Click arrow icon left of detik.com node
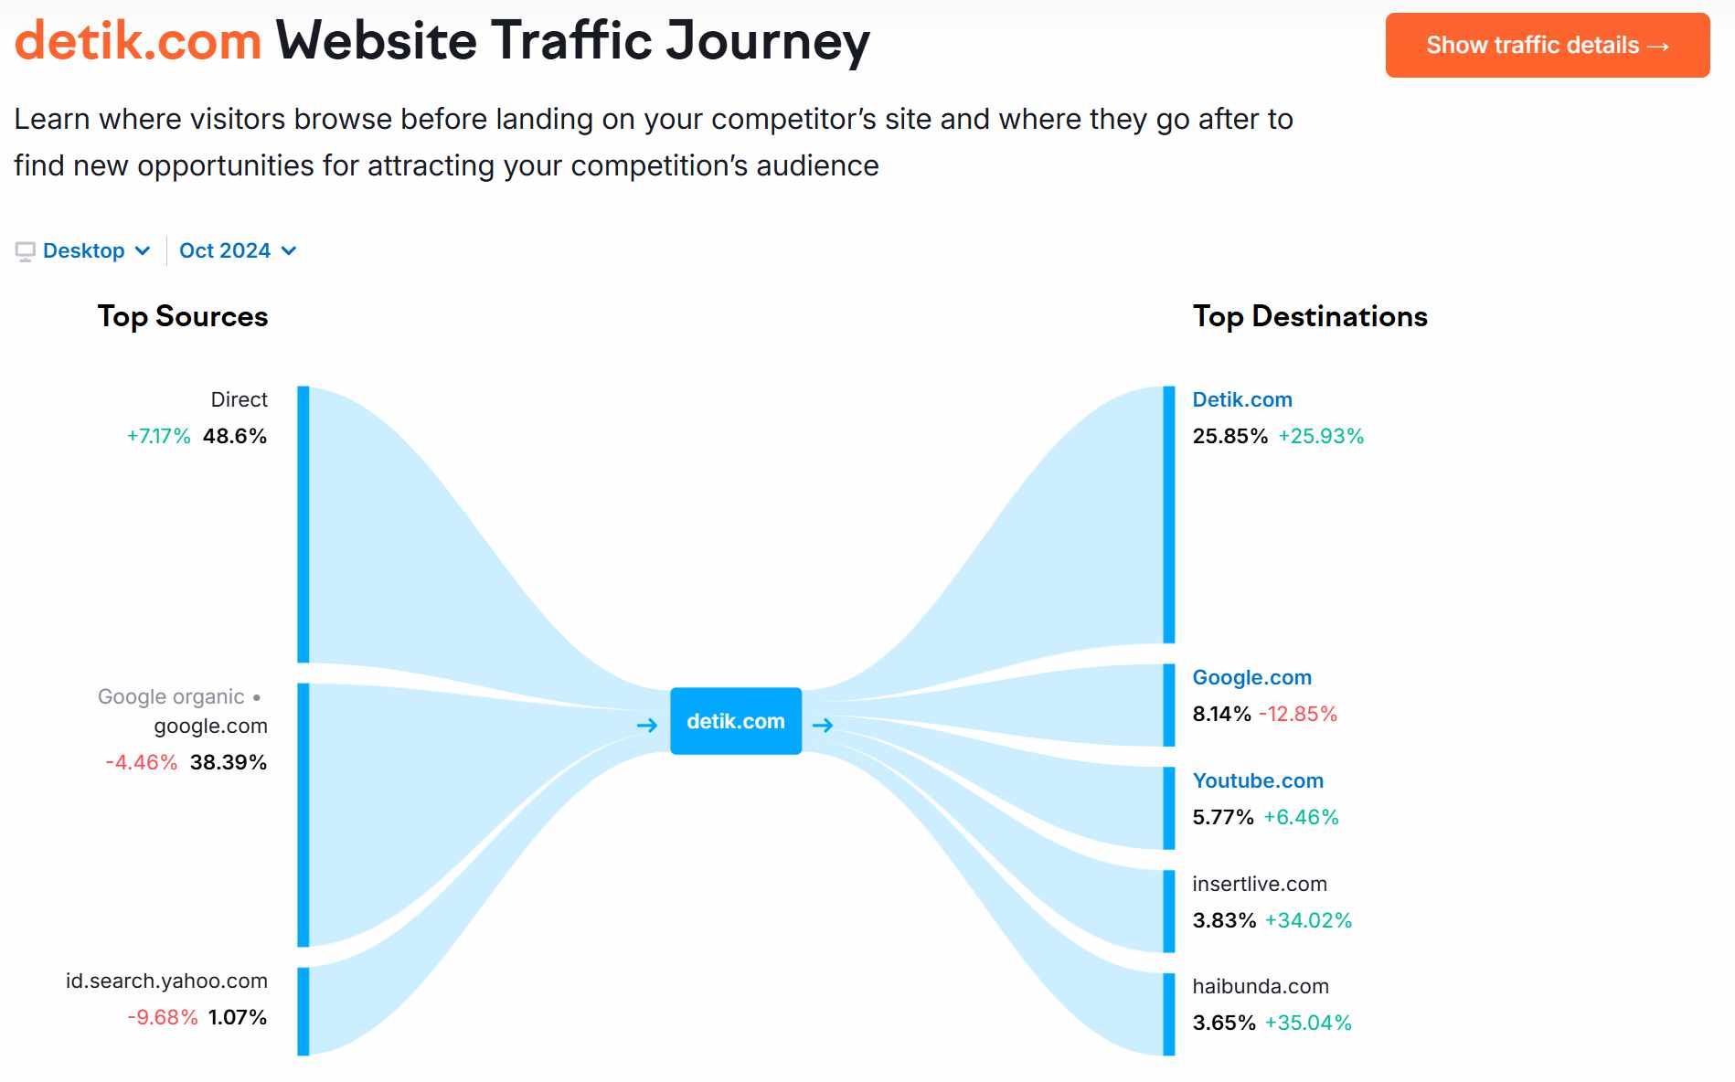 pos(647,726)
